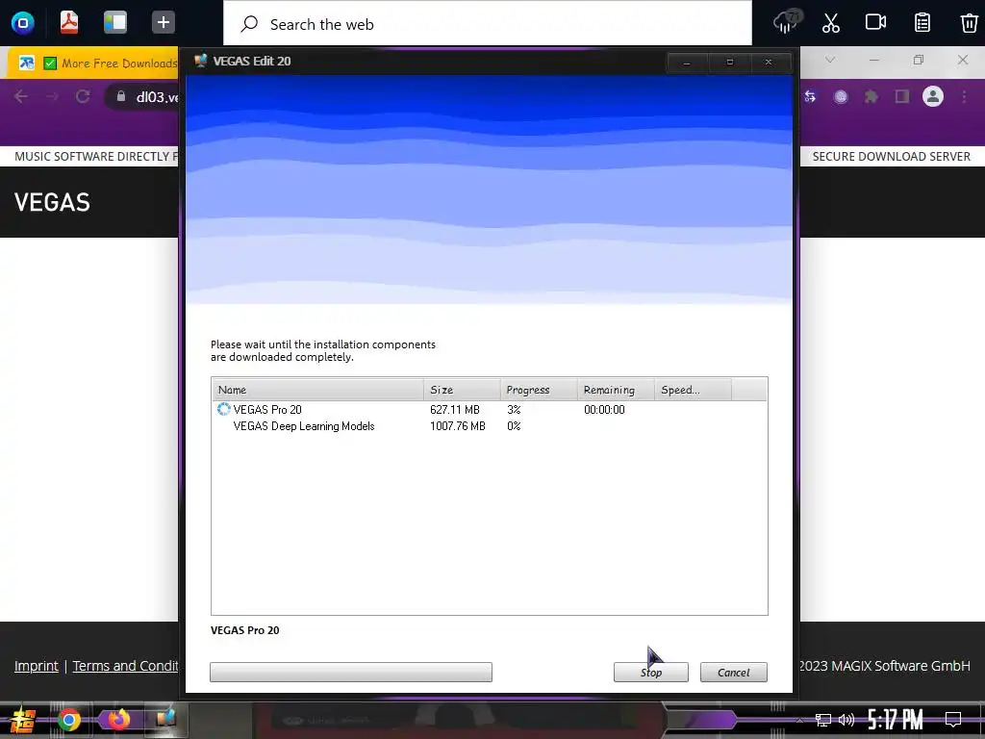Toggle the browser side panel icon

902,97
